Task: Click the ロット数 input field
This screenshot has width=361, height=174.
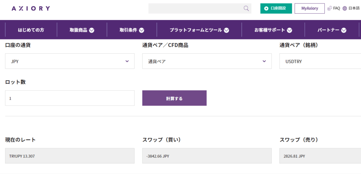Action: pyautogui.click(x=70, y=98)
